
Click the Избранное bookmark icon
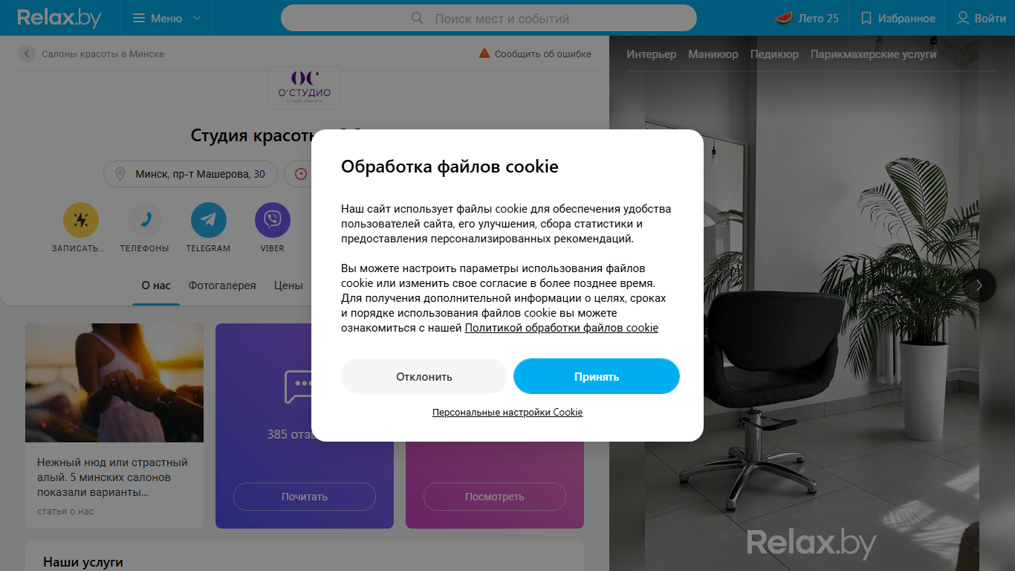click(x=866, y=18)
